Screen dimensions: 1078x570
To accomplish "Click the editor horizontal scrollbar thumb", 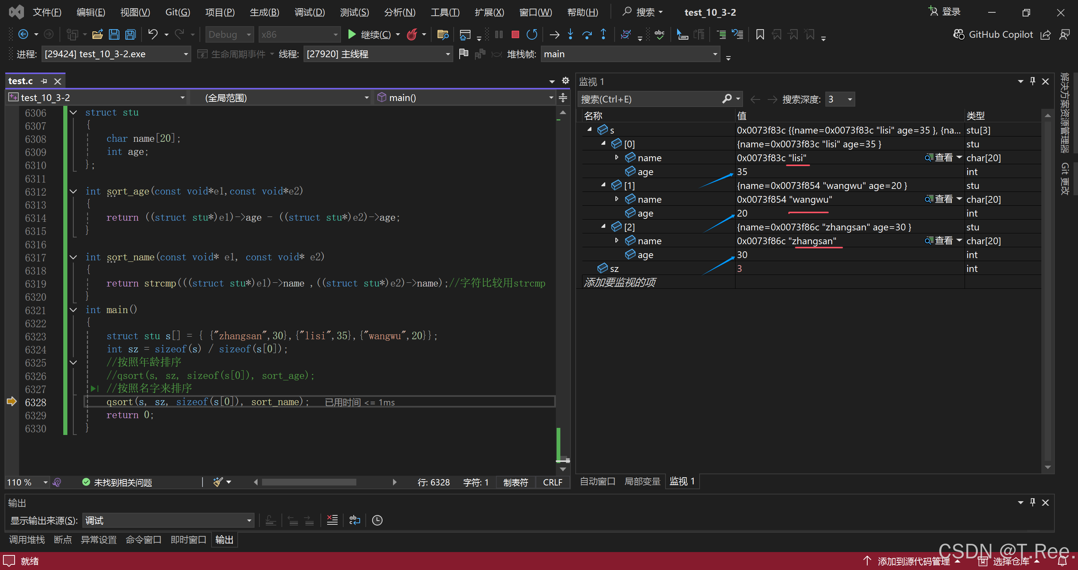I will pyautogui.click(x=309, y=482).
